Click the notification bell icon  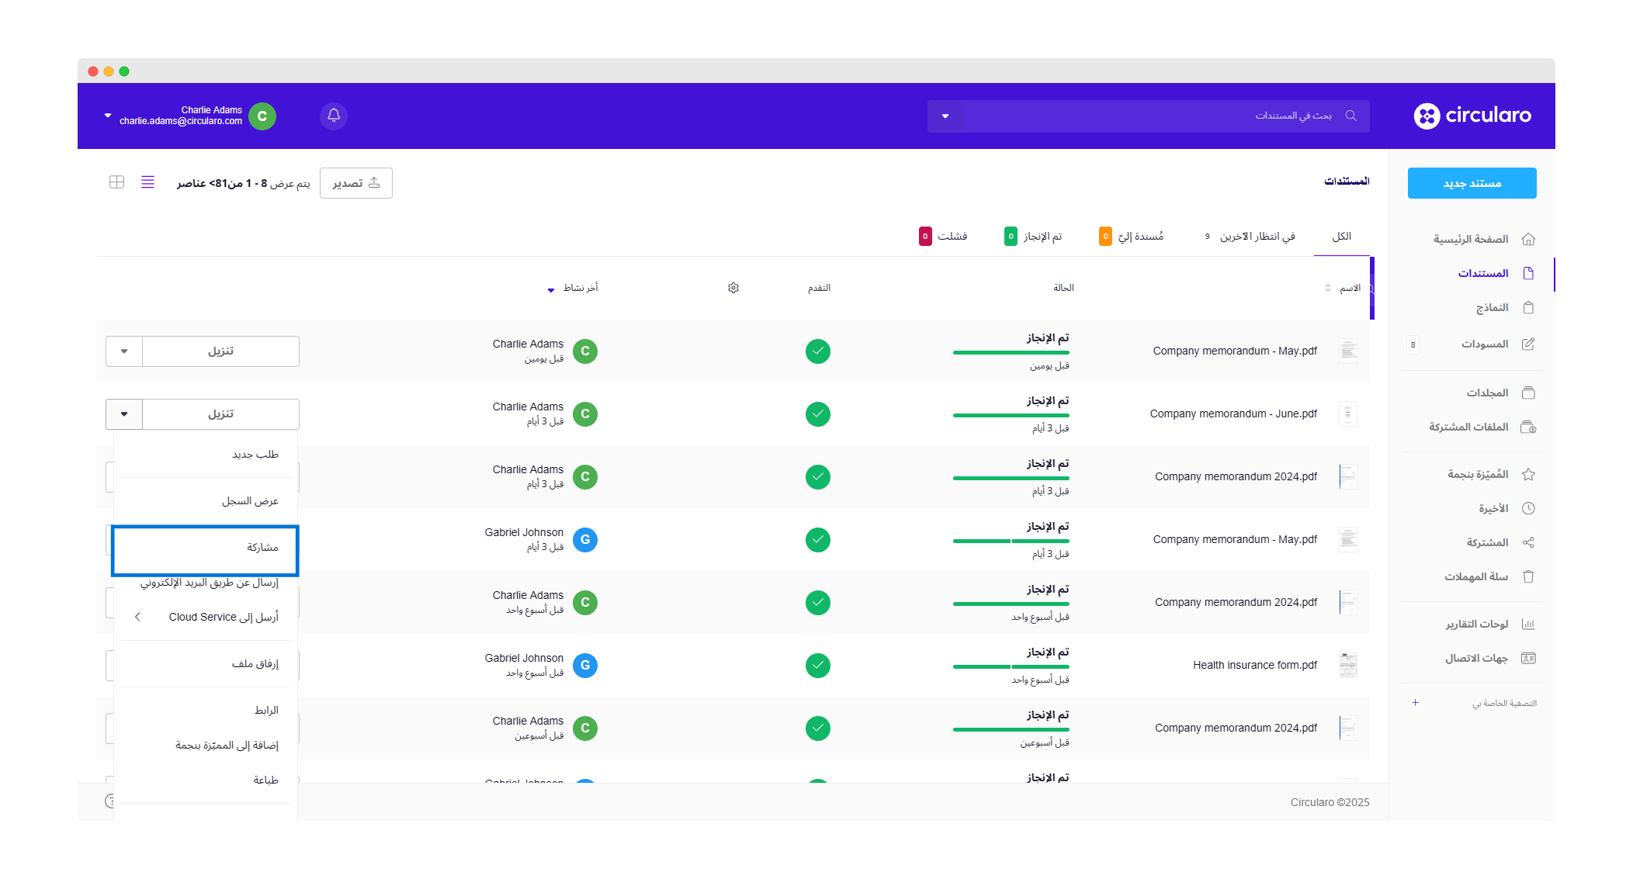click(334, 116)
